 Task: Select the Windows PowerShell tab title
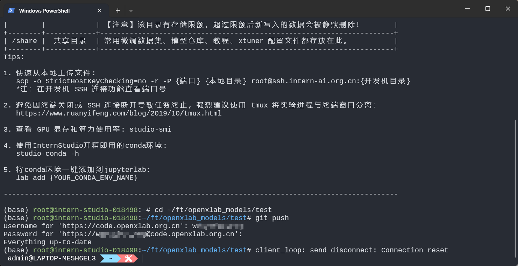[44, 11]
